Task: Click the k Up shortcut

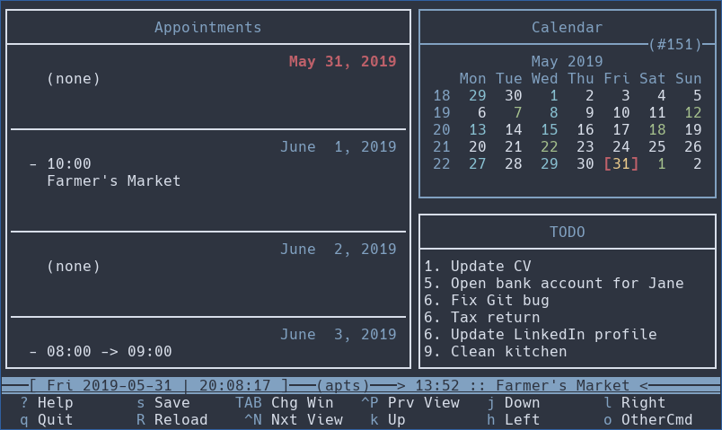Action: [387, 420]
